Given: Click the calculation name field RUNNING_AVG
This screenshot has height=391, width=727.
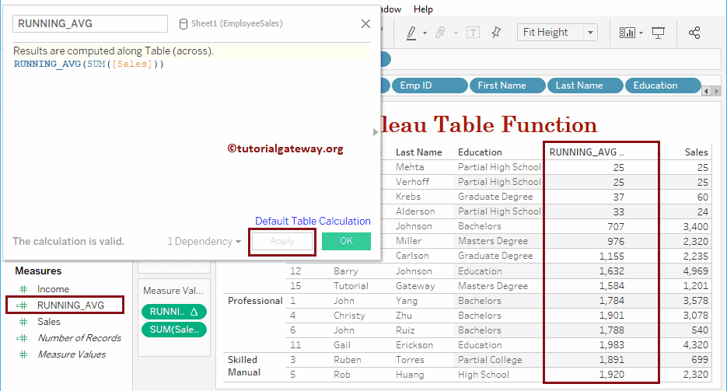Looking at the screenshot, I should pyautogui.click(x=90, y=23).
